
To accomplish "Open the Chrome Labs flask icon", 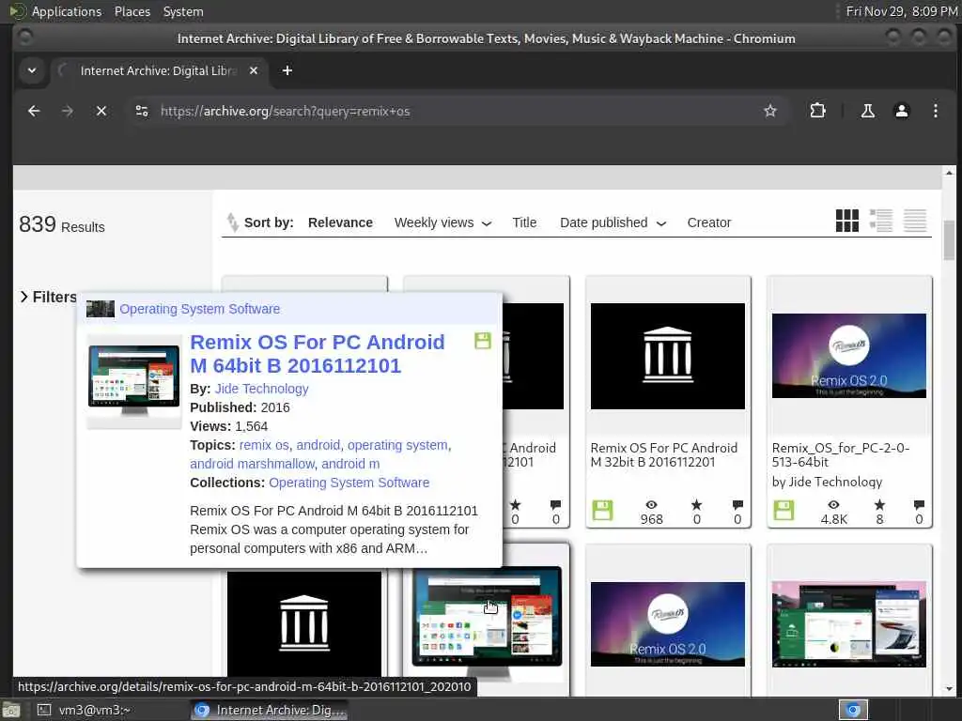I will pyautogui.click(x=867, y=111).
